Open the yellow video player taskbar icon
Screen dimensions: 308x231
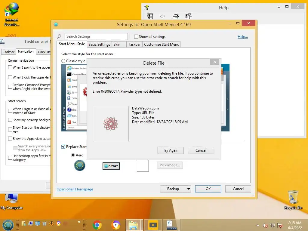point(153,225)
